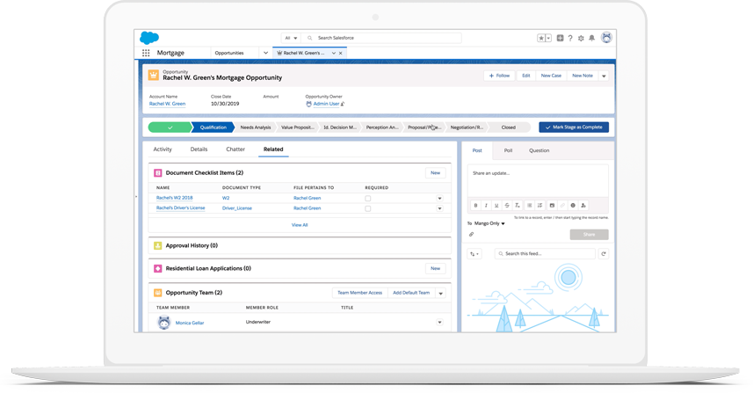This screenshot has width=753, height=393.
Task: Click the Team Member Access button
Action: pos(359,293)
